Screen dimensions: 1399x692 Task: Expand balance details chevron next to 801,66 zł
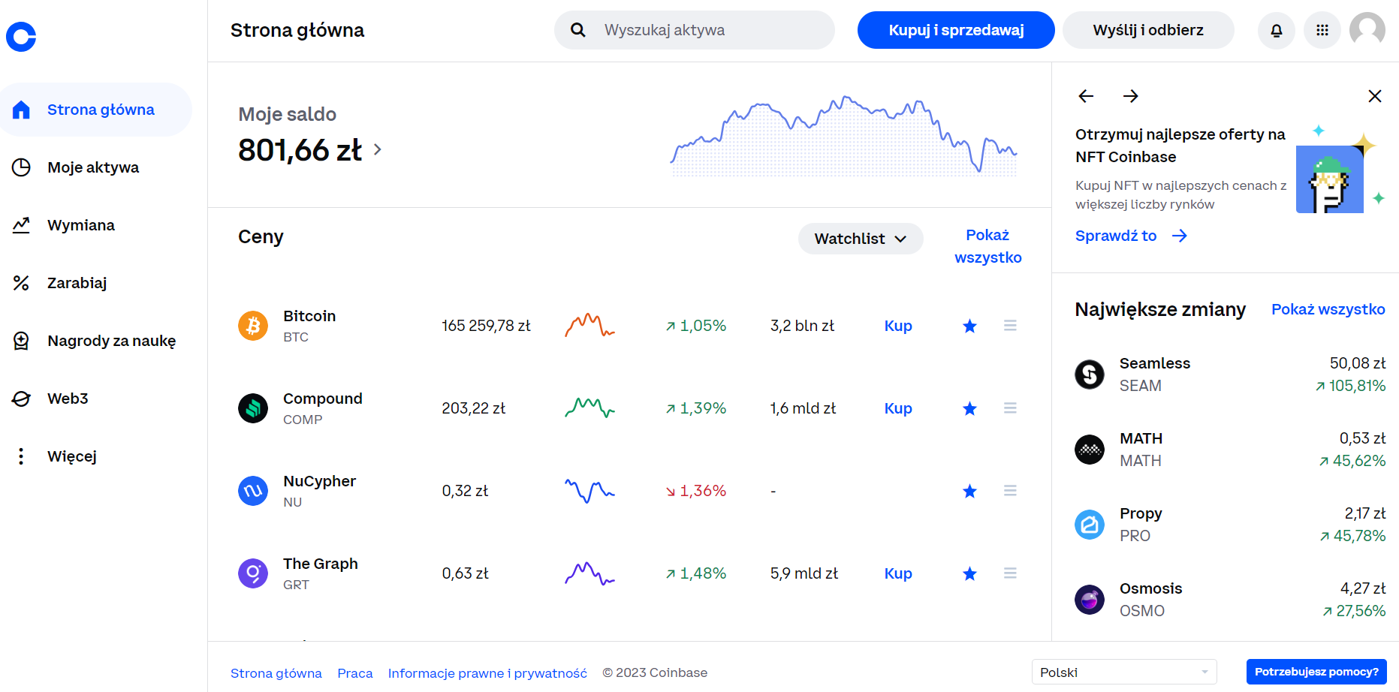click(378, 150)
